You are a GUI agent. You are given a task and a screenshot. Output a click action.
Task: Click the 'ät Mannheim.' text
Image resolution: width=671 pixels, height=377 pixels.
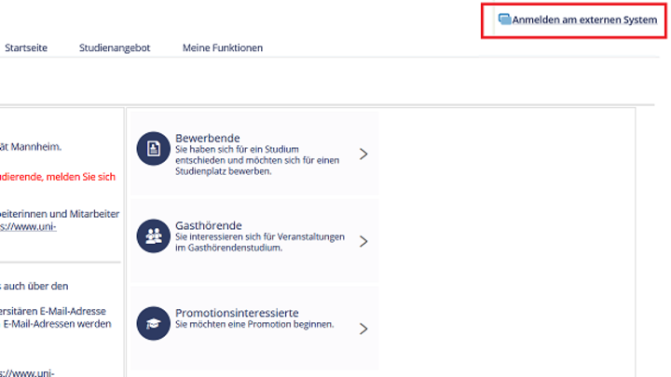(x=31, y=147)
